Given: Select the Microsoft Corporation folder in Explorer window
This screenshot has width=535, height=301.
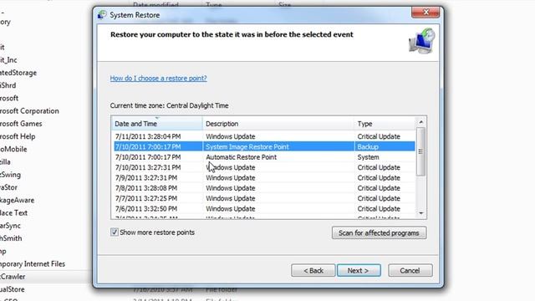Looking at the screenshot, I should click(29, 111).
